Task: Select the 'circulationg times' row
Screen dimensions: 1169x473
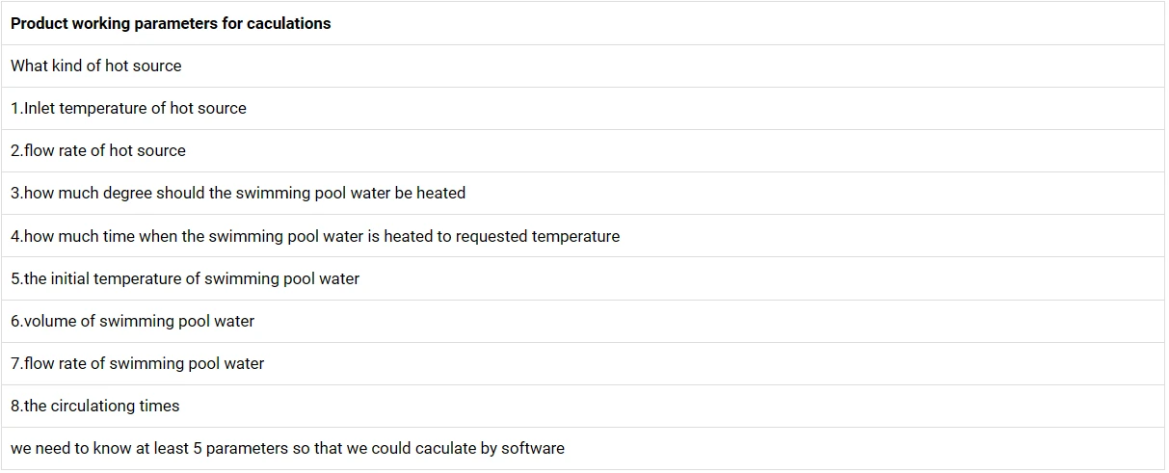Action: [x=583, y=406]
